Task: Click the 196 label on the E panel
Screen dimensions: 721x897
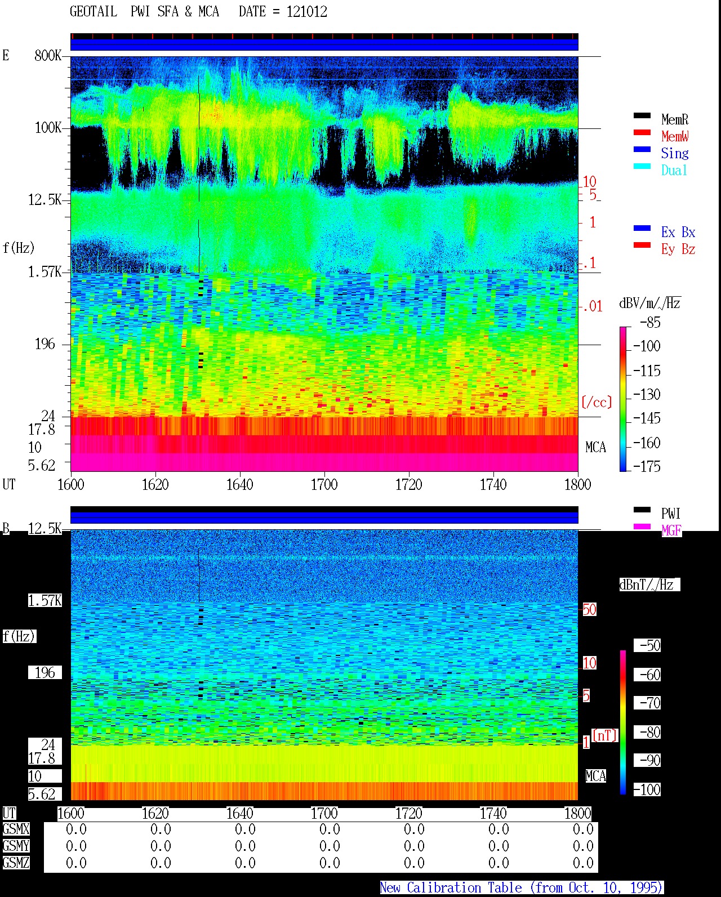Action: [x=45, y=344]
